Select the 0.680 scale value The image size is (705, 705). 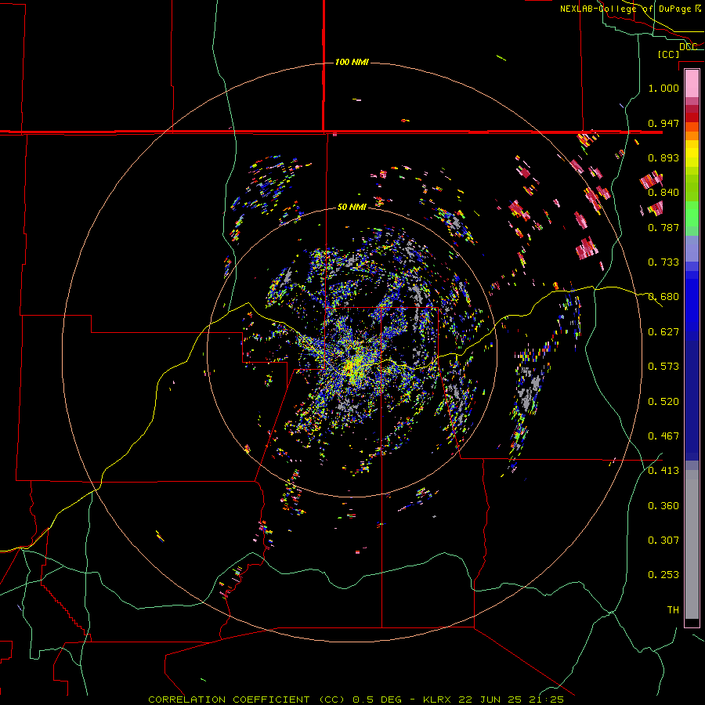pyautogui.click(x=663, y=297)
